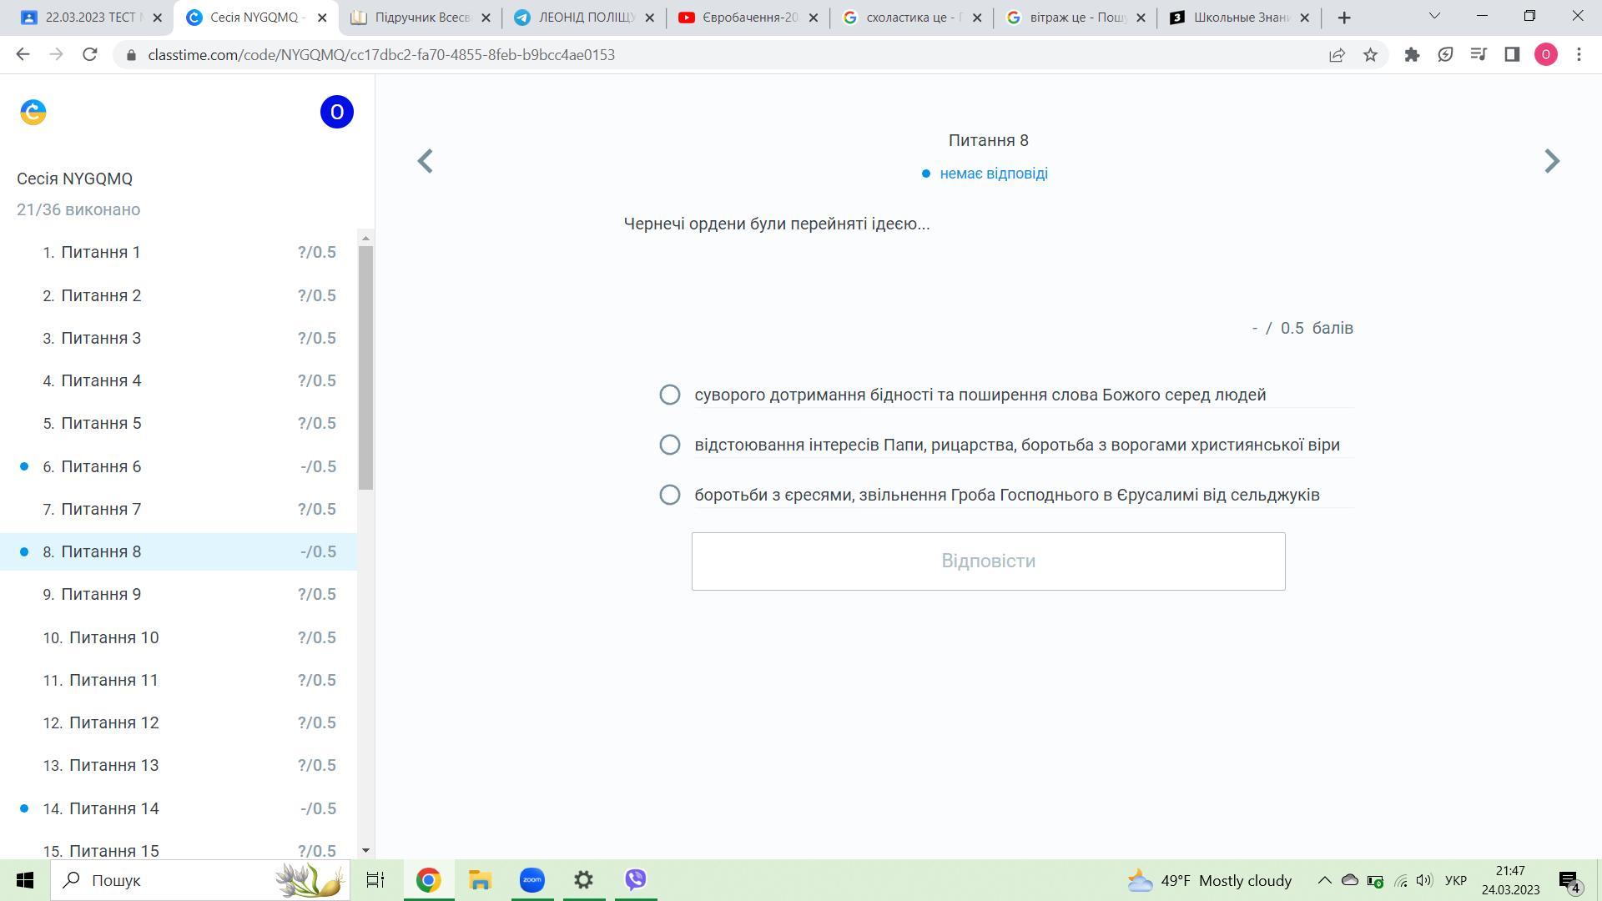The height and width of the screenshot is (901, 1602).
Task: Open Chrome side panel icon
Action: [1512, 55]
